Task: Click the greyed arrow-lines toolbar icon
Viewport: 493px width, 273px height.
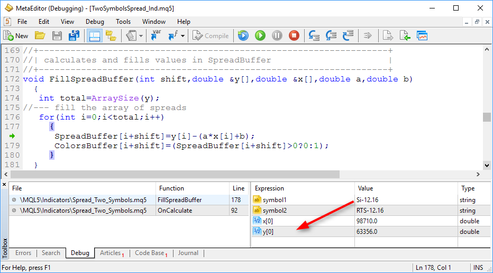Action: coord(368,36)
